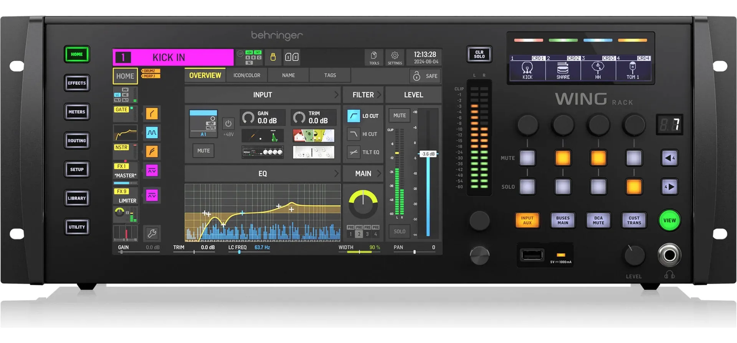Switch to the OVERVIEW tab

pos(205,75)
